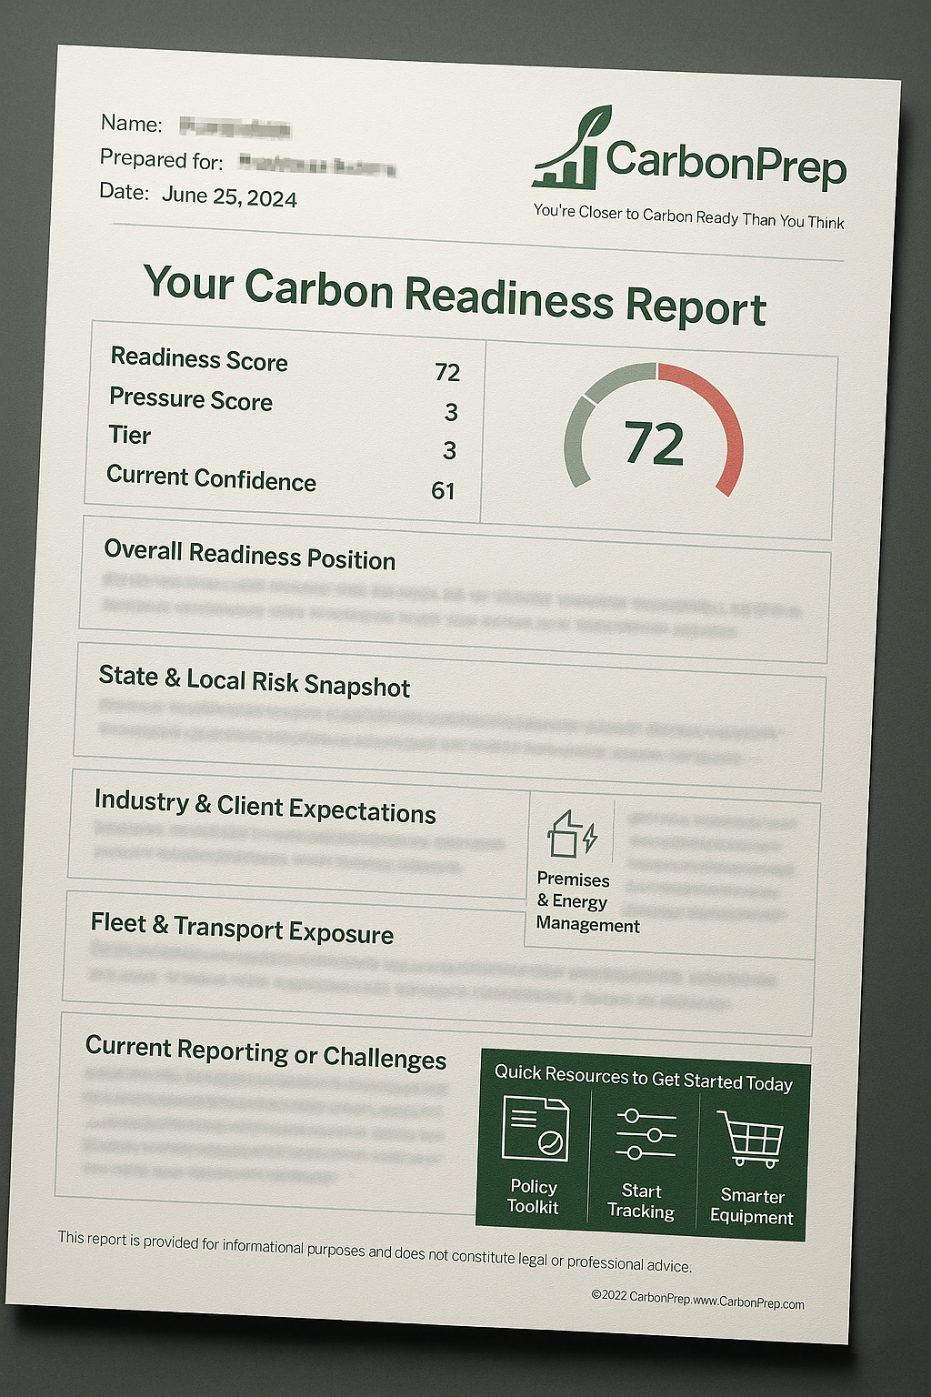Screen dimensions: 931x1397
Task: Click the 'Prepared for:' field label
Action: (x=161, y=159)
